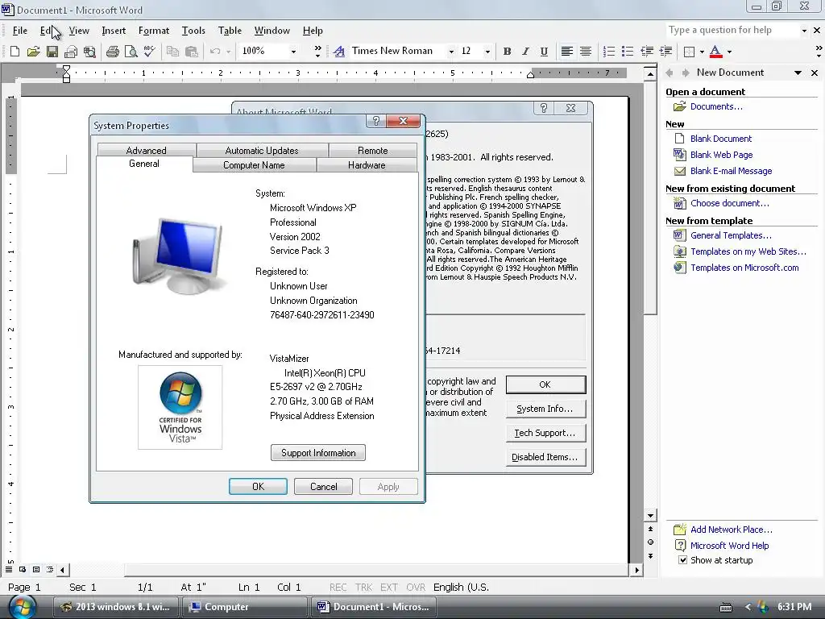Open the Times New Roman font dropdown

point(451,51)
